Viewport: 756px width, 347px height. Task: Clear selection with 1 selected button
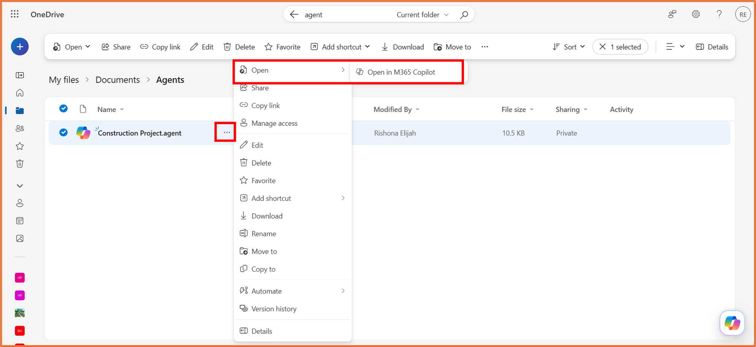pyautogui.click(x=620, y=47)
